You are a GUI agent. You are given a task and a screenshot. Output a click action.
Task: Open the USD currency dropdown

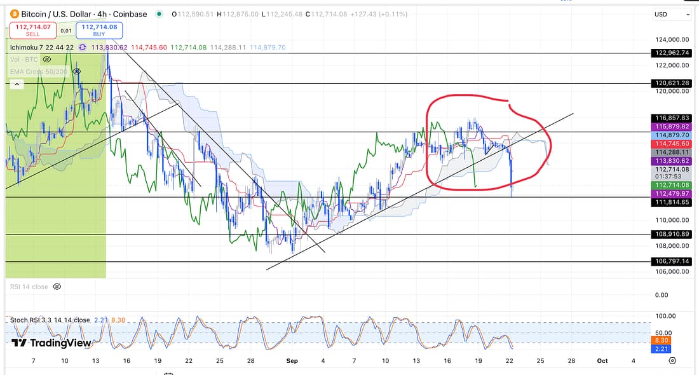[672, 14]
